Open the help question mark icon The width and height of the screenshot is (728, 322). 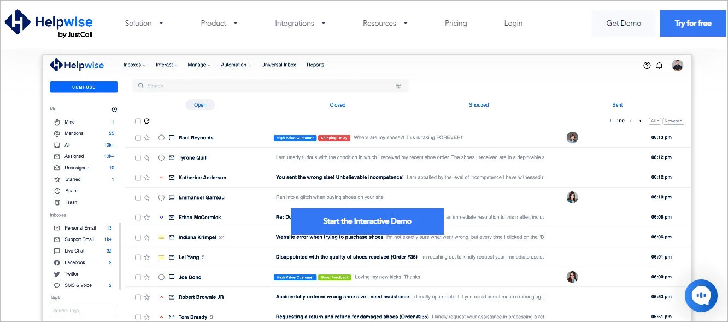coord(647,65)
